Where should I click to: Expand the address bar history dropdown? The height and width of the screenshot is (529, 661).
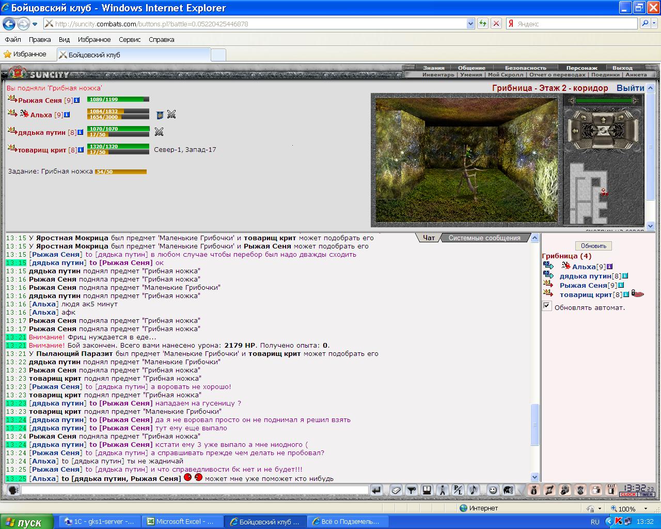470,24
